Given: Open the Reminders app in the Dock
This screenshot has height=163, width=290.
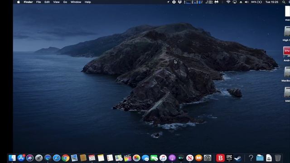Looking at the screenshot, I should pyautogui.click(x=110, y=158).
